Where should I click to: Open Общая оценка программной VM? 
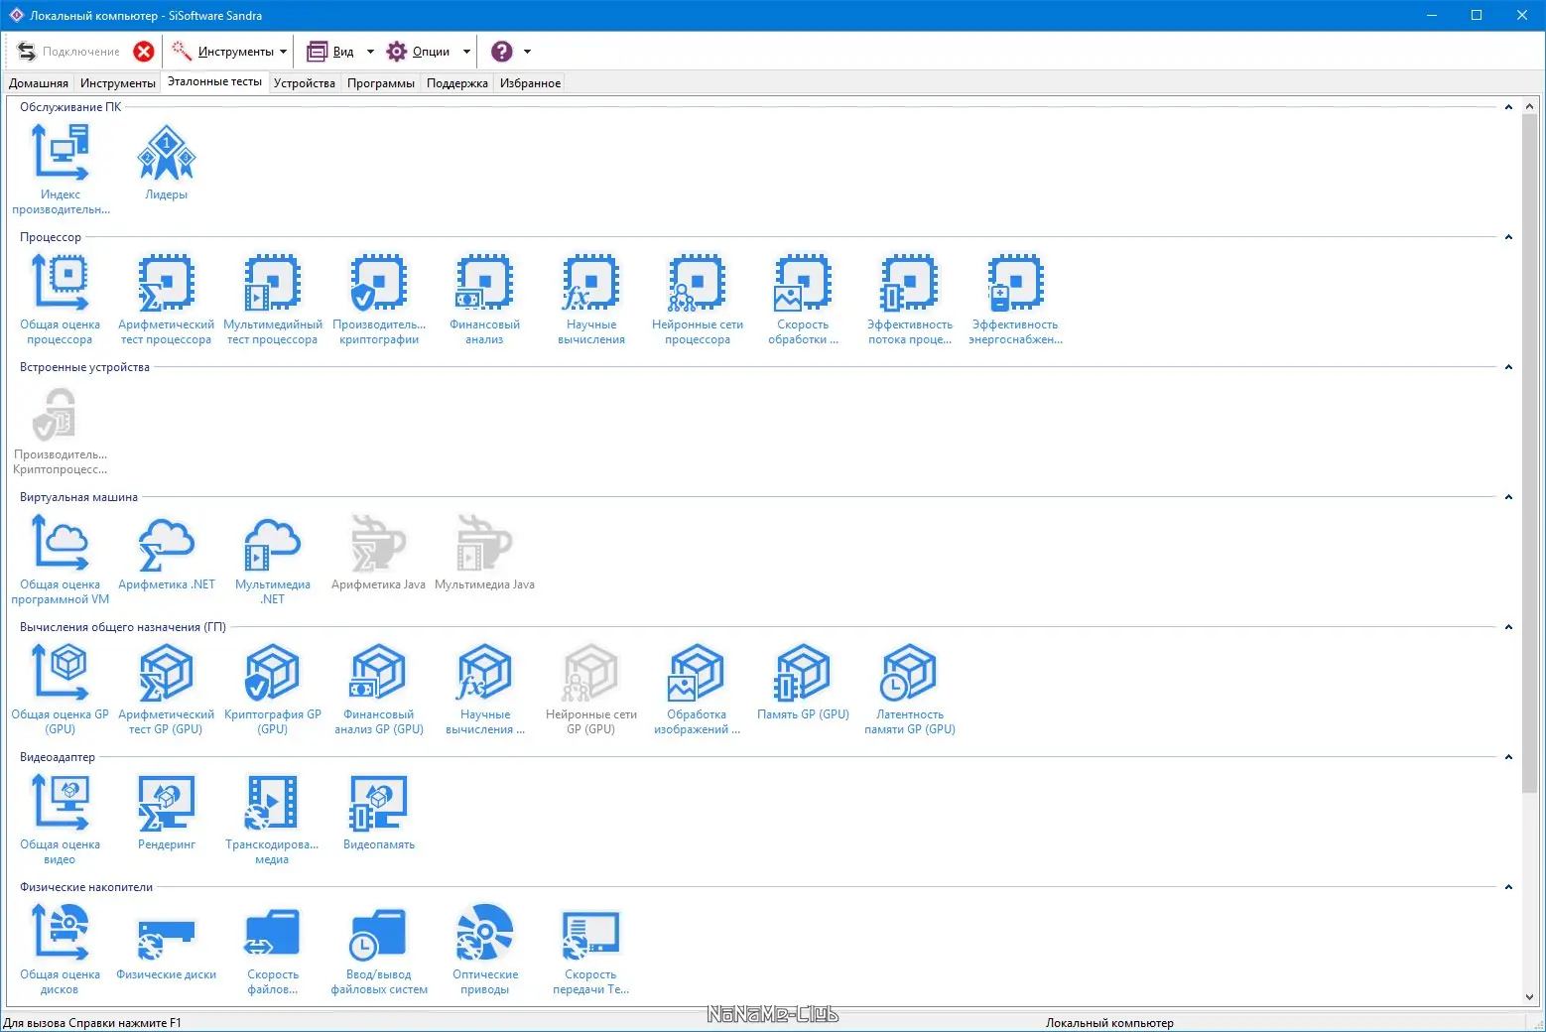click(61, 559)
